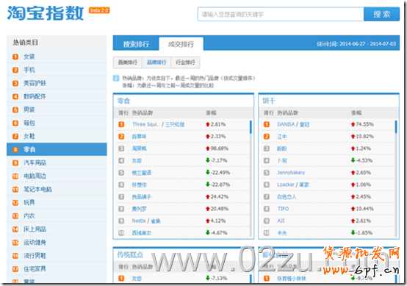This screenshot has width=407, height=286.
Task: Click rank 9 badge beside Nestle brand
Action: [121, 221]
